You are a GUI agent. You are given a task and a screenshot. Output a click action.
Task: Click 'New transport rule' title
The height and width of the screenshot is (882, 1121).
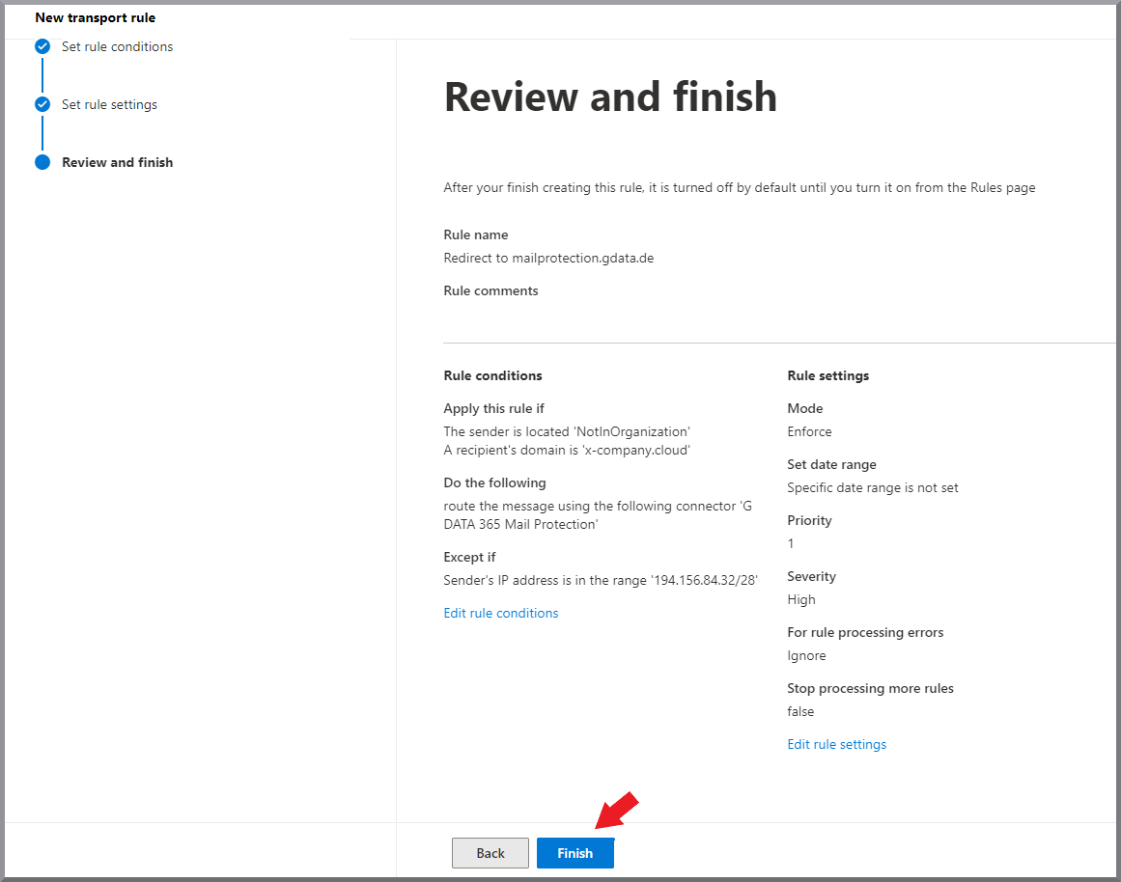tap(95, 18)
